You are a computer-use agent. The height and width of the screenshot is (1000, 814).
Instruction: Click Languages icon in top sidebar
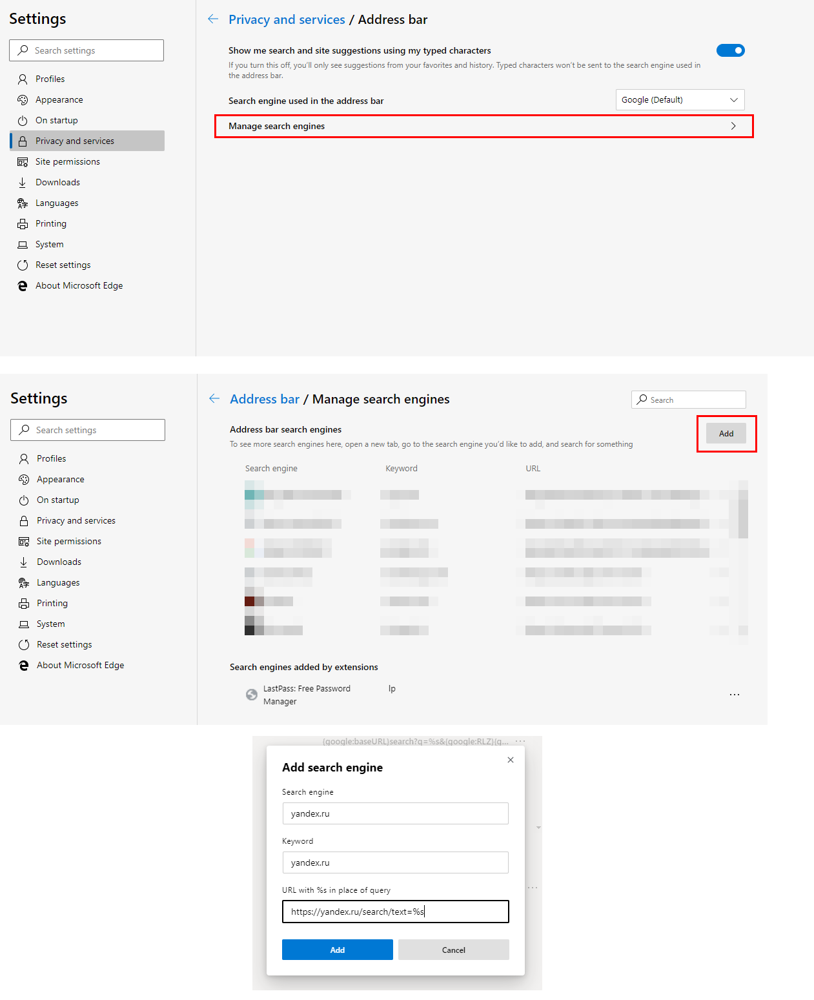(x=23, y=203)
